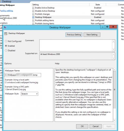Image resolution: width=124 pixels, height=131 pixels.
Task: Click the Disable Active Desktop policy icon
Action: [33, 11]
